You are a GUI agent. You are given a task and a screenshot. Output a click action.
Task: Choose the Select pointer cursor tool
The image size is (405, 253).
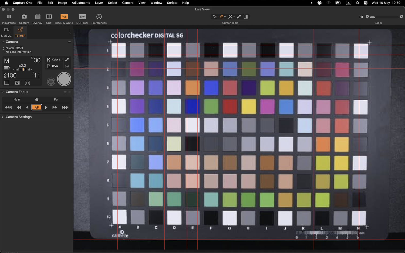215,17
